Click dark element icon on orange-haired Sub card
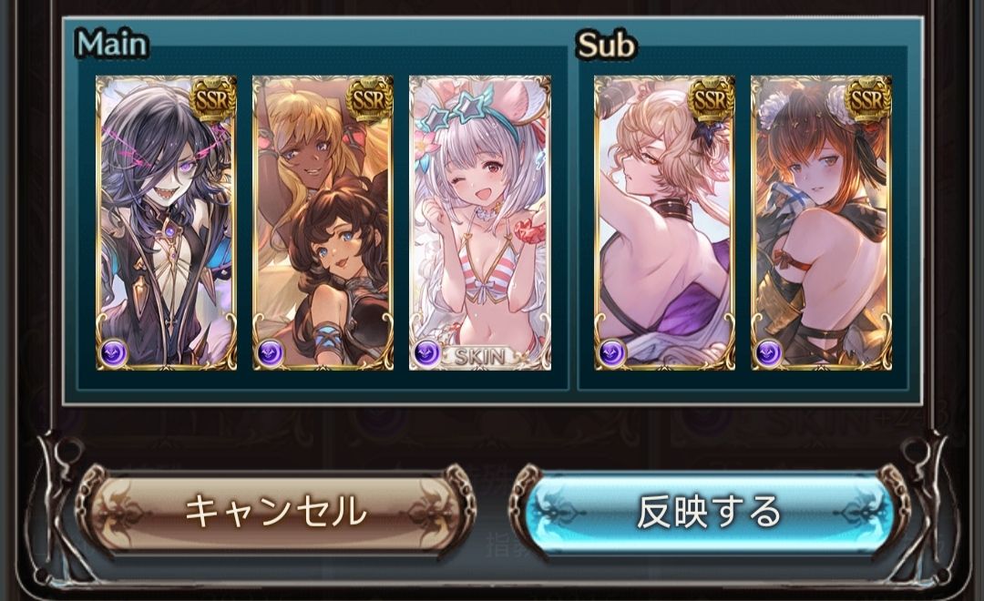The height and width of the screenshot is (601, 984). 769,352
